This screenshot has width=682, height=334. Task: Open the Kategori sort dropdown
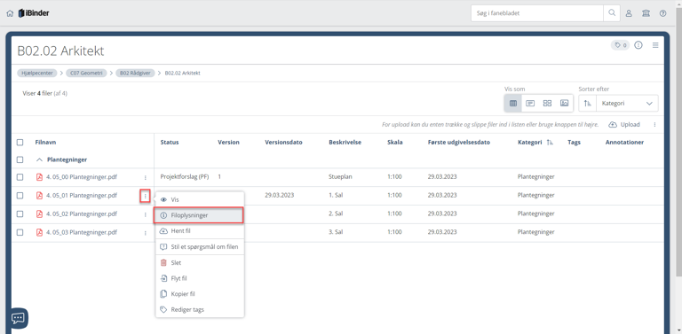coord(627,104)
